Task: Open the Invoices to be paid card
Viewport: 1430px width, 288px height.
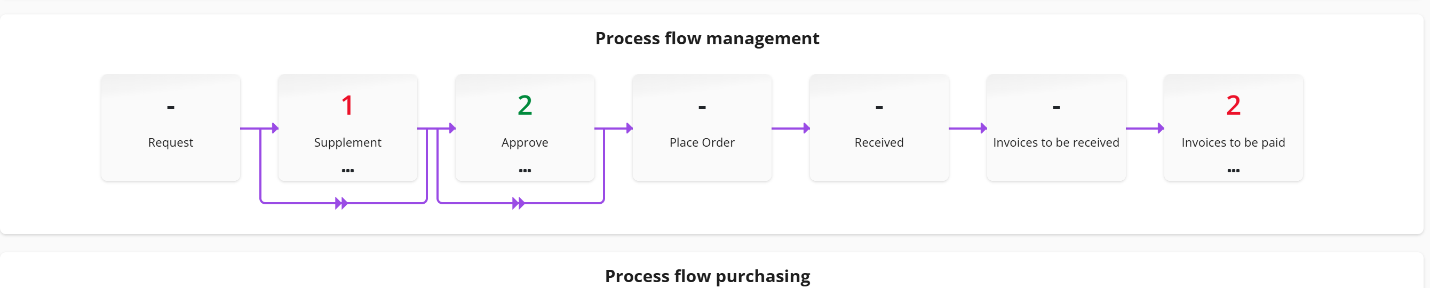Action: pos(1233,127)
